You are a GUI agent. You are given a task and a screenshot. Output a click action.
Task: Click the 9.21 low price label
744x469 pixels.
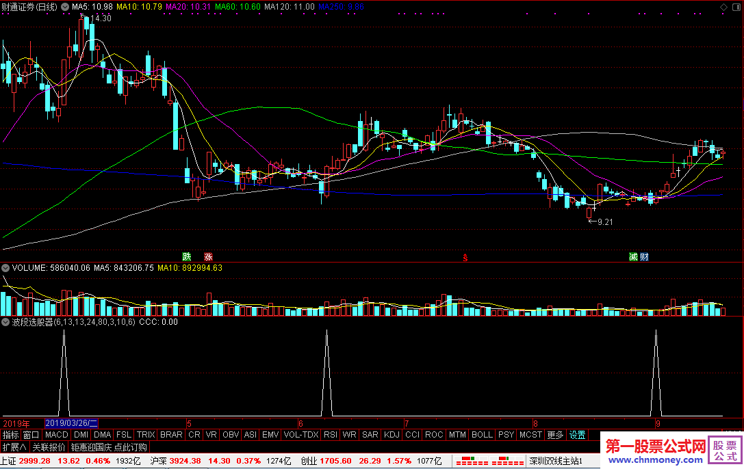pos(605,222)
